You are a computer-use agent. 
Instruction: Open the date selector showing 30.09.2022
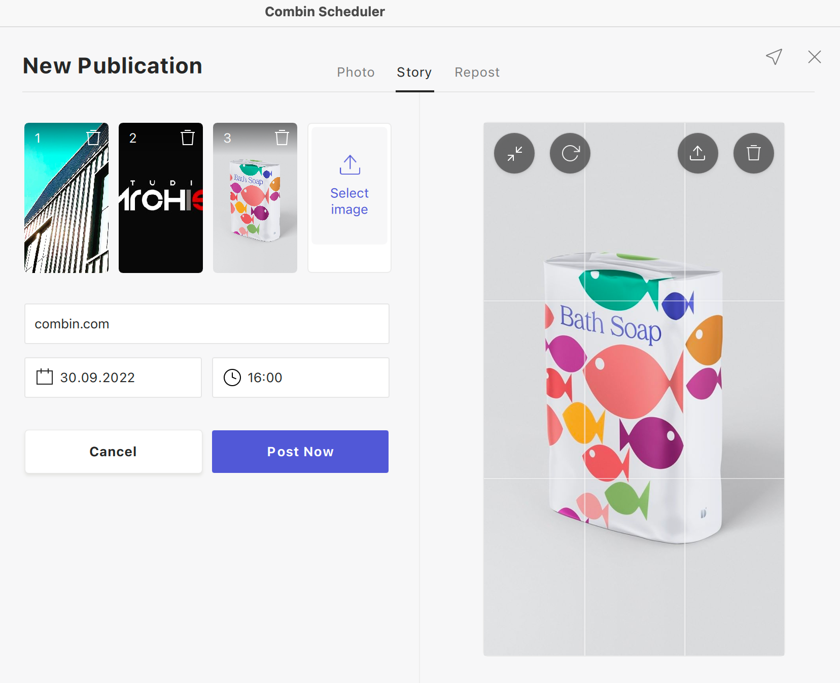click(113, 377)
